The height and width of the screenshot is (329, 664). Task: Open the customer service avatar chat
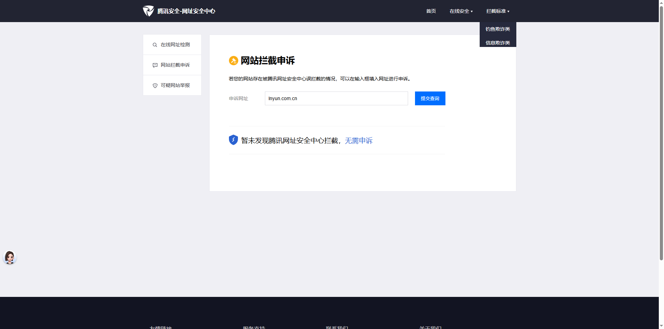click(10, 258)
